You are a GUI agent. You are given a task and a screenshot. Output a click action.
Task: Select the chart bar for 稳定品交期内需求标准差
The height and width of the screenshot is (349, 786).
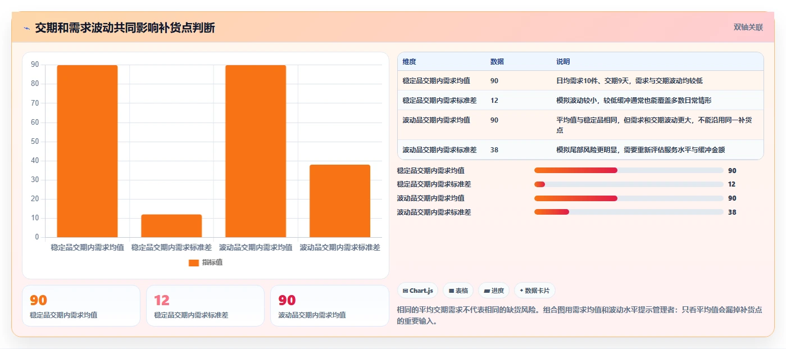pyautogui.click(x=171, y=226)
